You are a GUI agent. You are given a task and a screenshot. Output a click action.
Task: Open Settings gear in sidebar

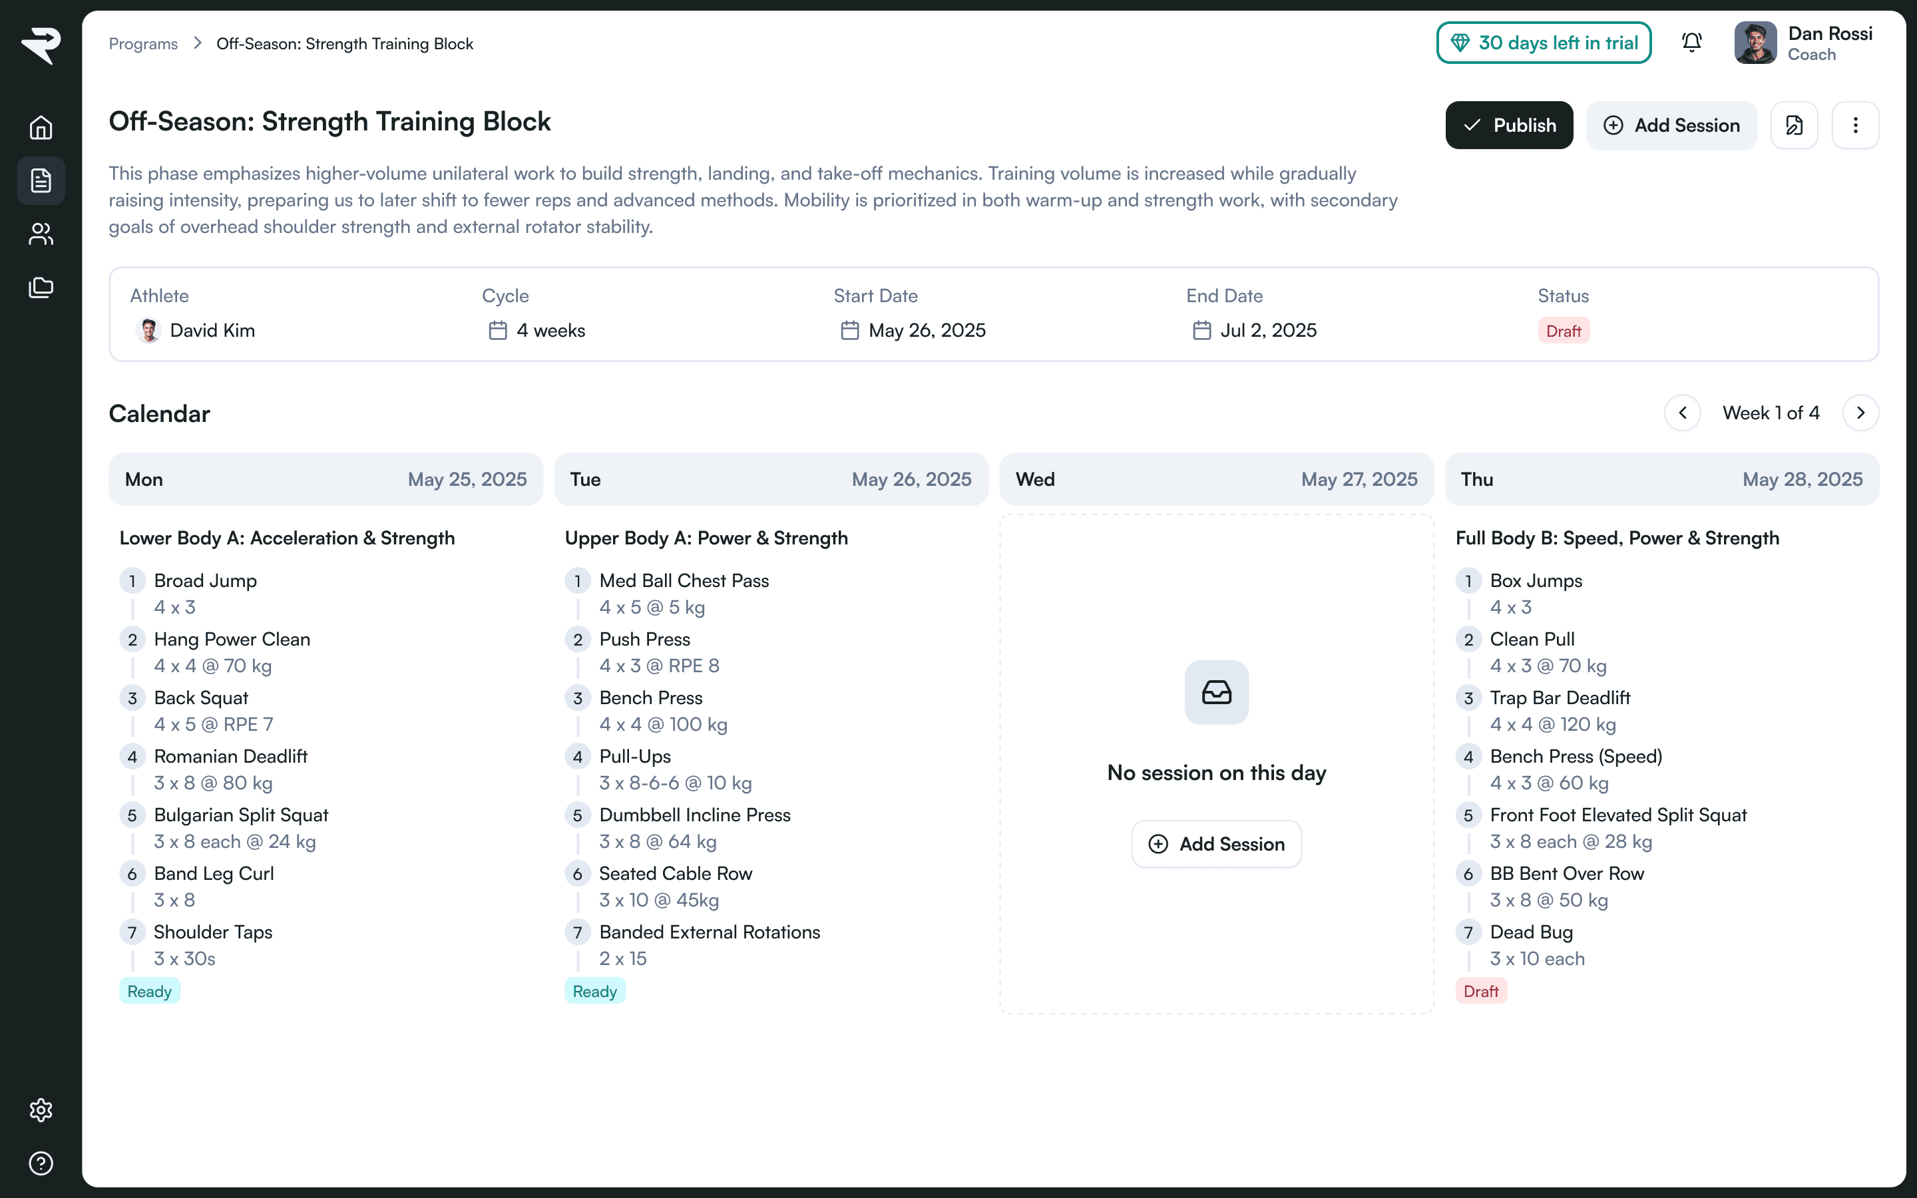point(41,1110)
